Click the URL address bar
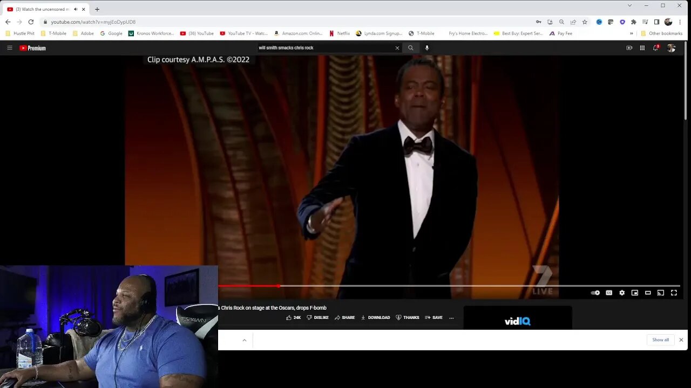This screenshot has height=388, width=691. [286, 22]
